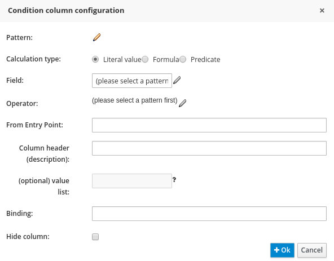Edit the Pattern with the orange pencil
The width and height of the screenshot is (334, 261).
coord(96,37)
